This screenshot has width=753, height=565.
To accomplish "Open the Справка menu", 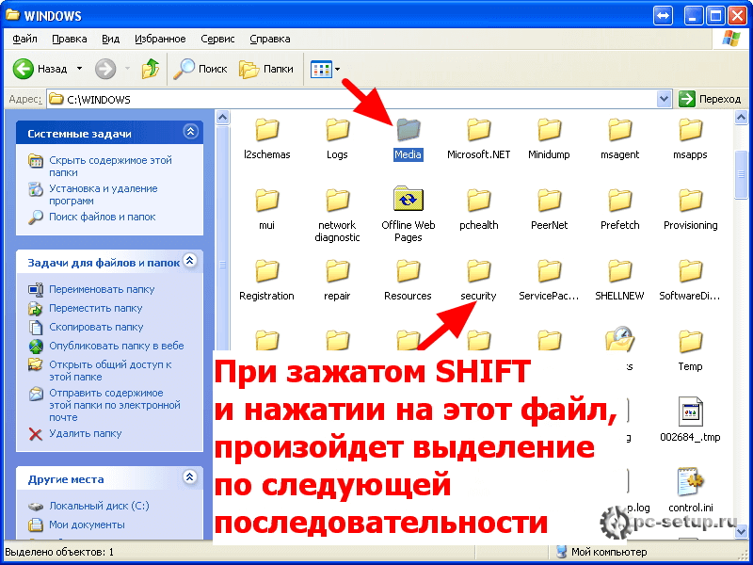I will 270,39.
